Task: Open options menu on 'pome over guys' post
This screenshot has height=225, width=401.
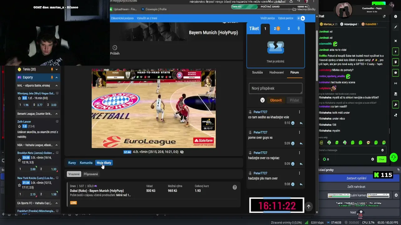Action: pyautogui.click(x=299, y=132)
